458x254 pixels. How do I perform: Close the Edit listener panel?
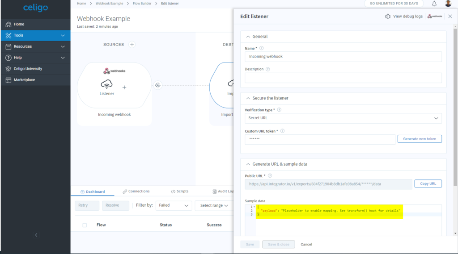450,17
